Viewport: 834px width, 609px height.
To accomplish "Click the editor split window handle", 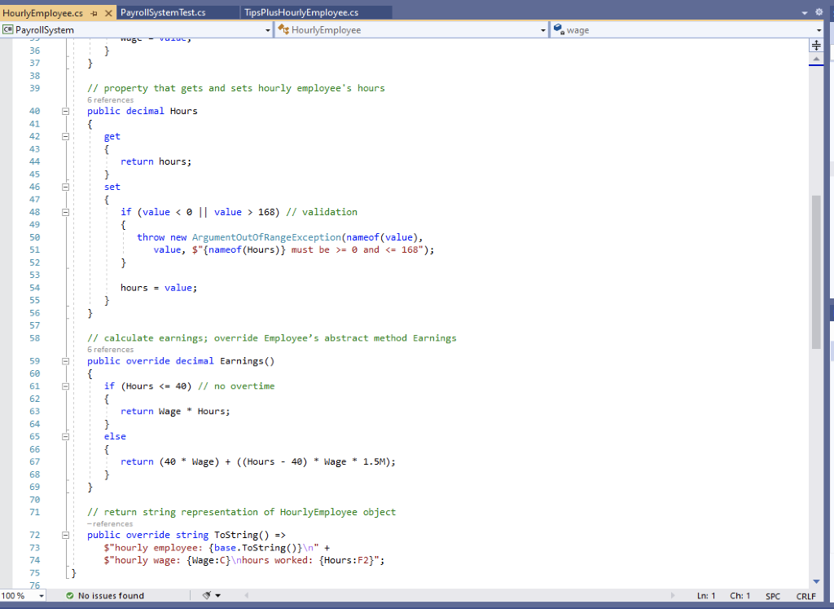I will click(816, 46).
